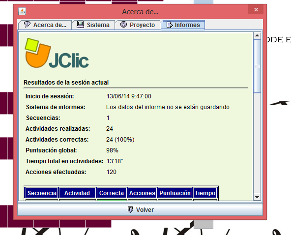Click the 'Inicio de sessión:' label
The width and height of the screenshot is (291, 235).
(x=50, y=96)
